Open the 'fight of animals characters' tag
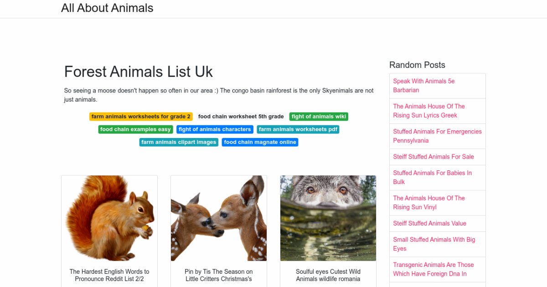This screenshot has width=547, height=287. point(215,129)
